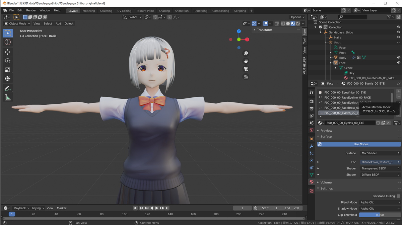Switch to the Sculpting workspace tab
402x225 pixels.
pos(106,11)
